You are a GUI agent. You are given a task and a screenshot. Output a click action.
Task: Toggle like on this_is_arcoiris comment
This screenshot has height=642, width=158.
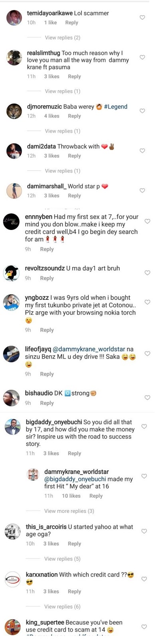[x=144, y=531]
